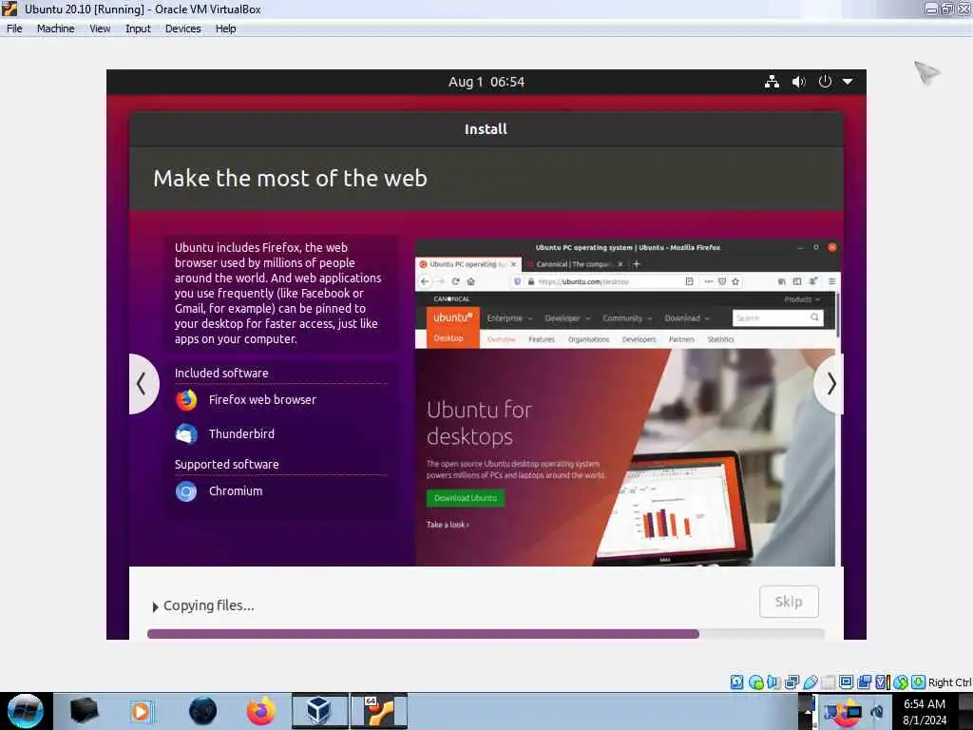Open the Devices menu

(x=183, y=29)
